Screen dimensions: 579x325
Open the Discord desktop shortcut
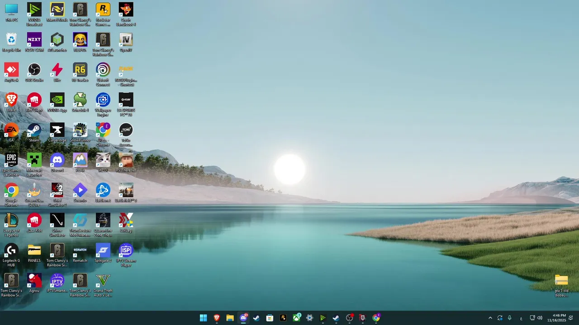coord(57,163)
